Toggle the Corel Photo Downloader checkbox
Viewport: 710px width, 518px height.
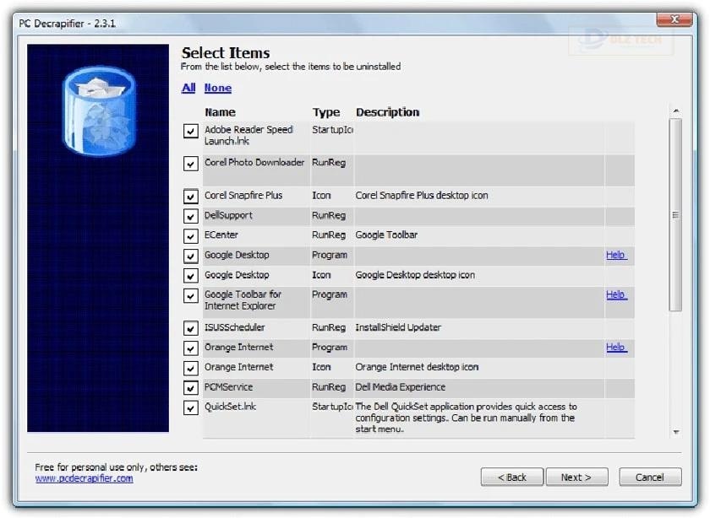(191, 164)
